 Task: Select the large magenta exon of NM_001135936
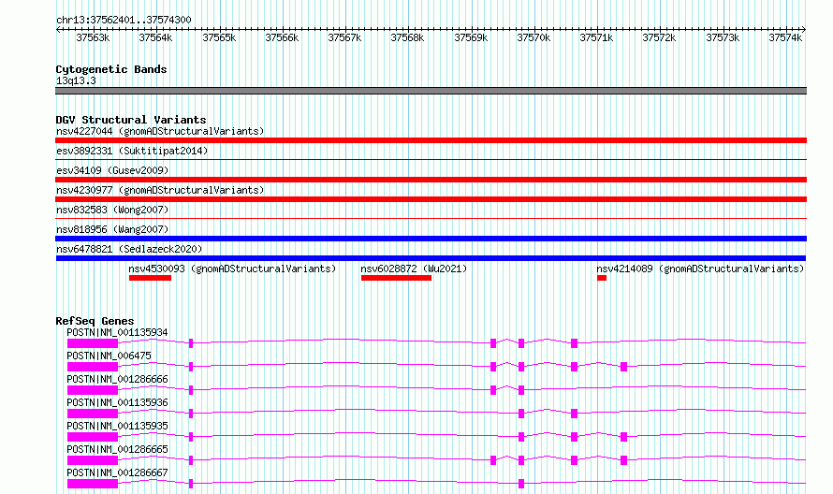coord(93,414)
